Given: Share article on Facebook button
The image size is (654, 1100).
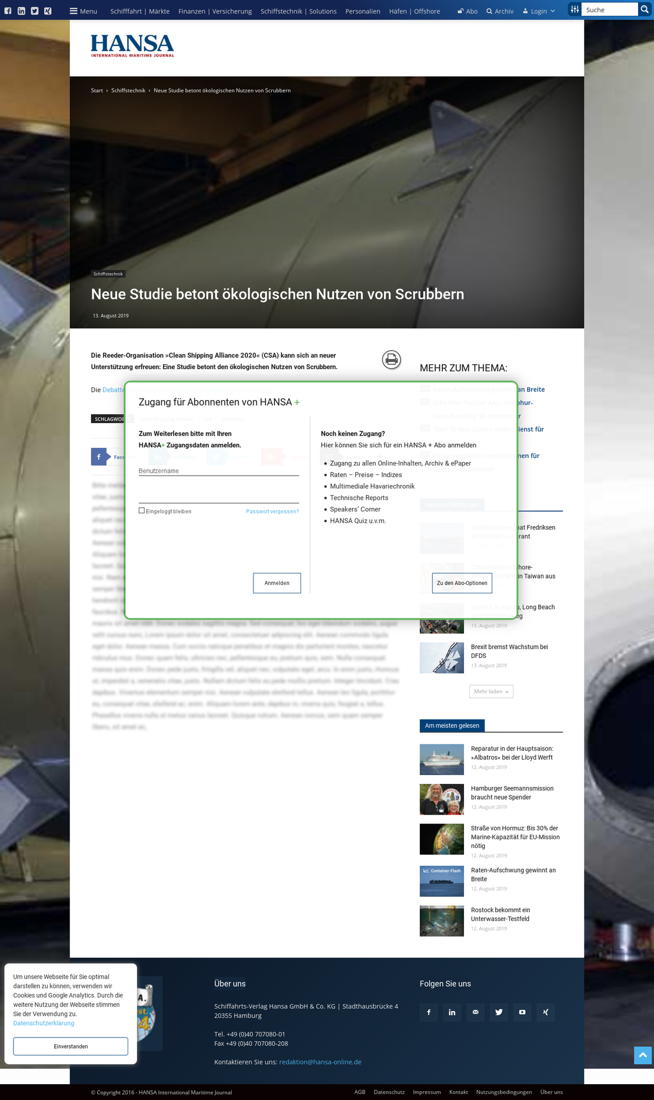Looking at the screenshot, I should point(115,457).
